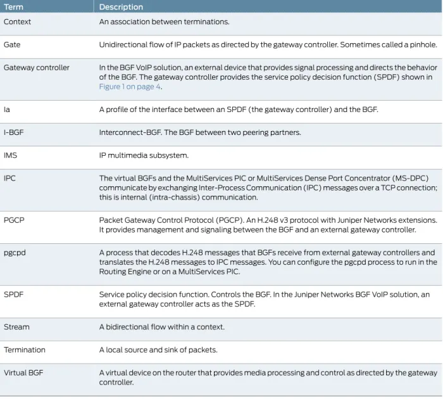Click 'IP multimedia subsystem.' description
Image resolution: width=443 pixels, height=399 pixels.
click(144, 155)
